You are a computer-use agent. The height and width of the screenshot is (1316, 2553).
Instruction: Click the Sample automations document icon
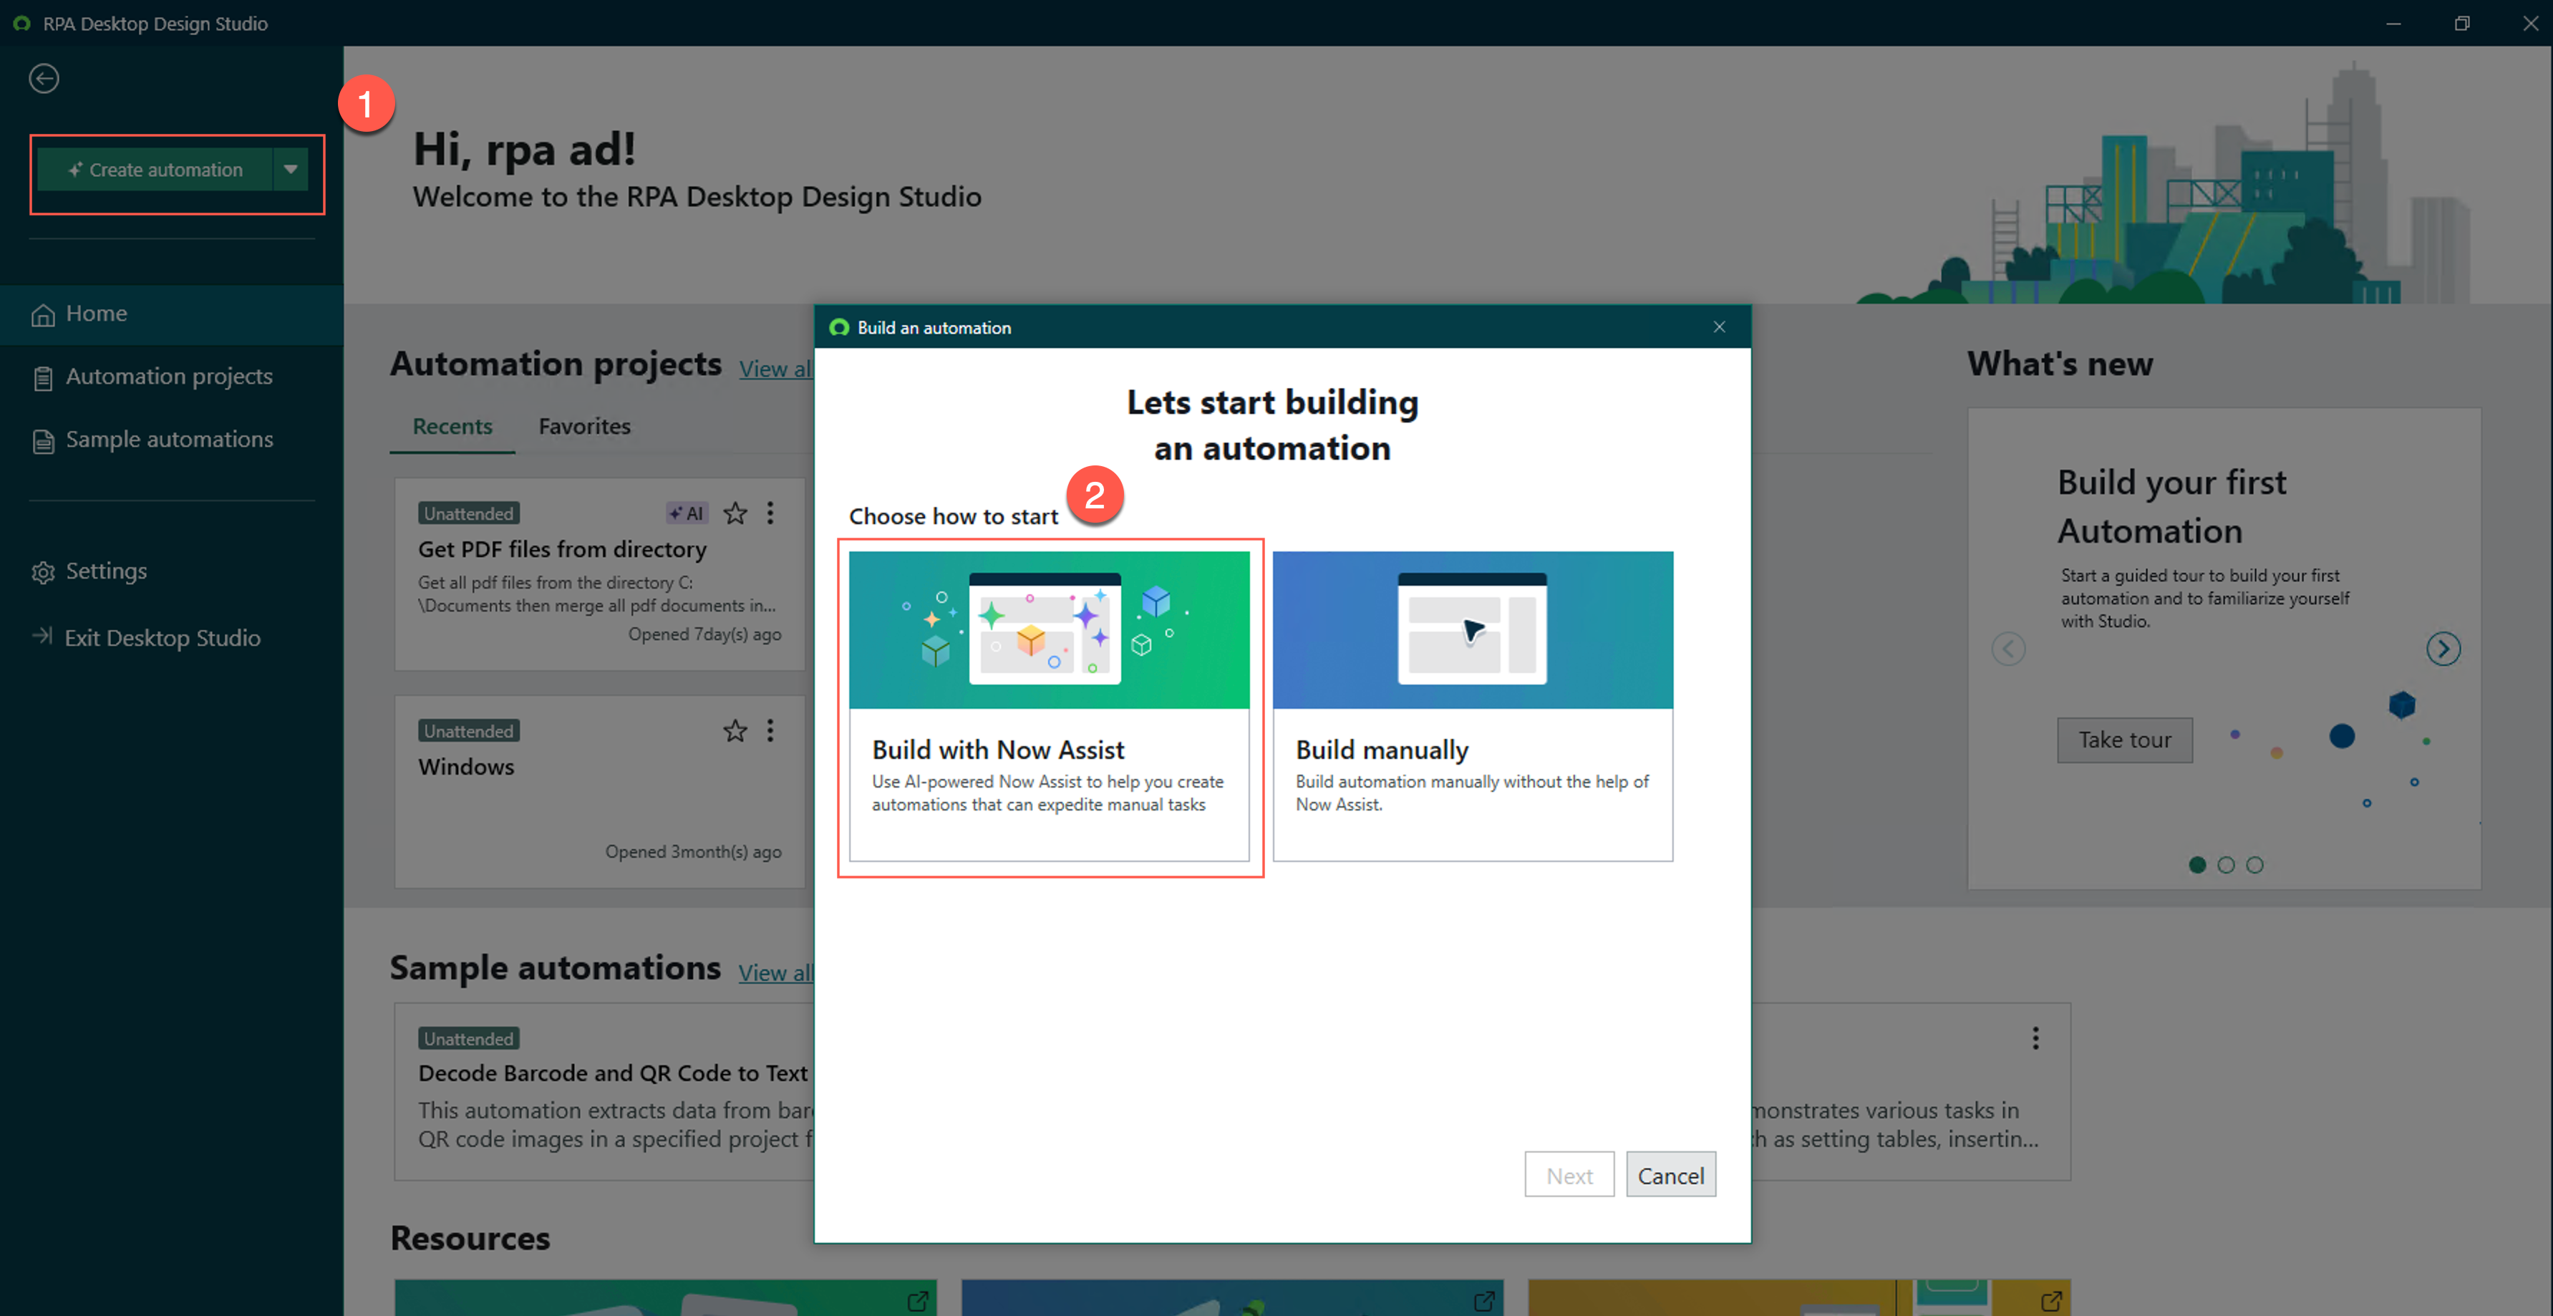(43, 441)
